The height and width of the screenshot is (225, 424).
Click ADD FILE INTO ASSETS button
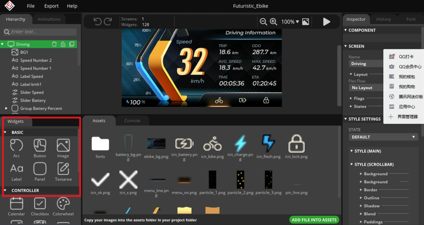pyautogui.click(x=314, y=220)
